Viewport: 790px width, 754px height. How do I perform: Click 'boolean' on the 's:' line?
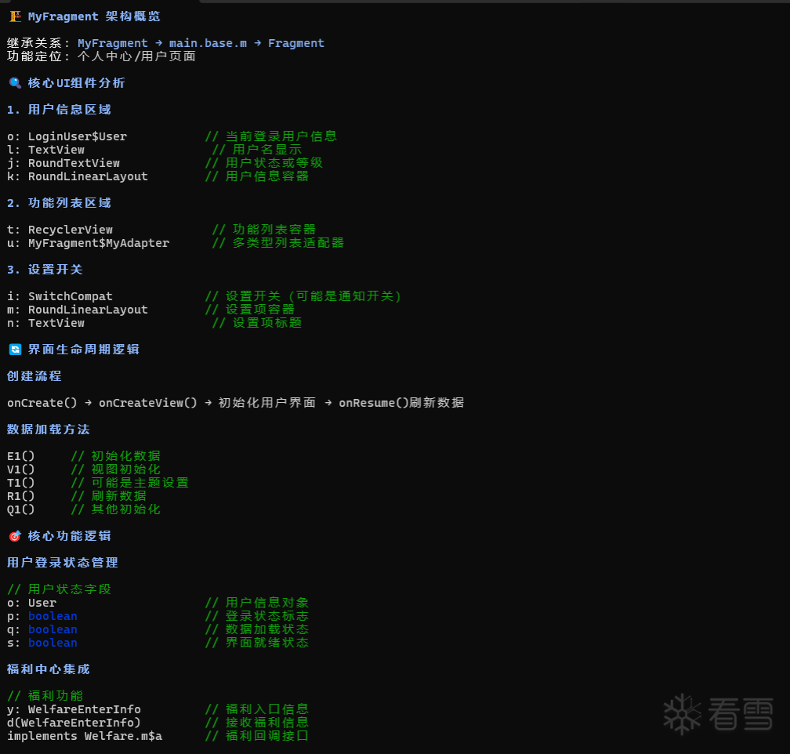[53, 643]
